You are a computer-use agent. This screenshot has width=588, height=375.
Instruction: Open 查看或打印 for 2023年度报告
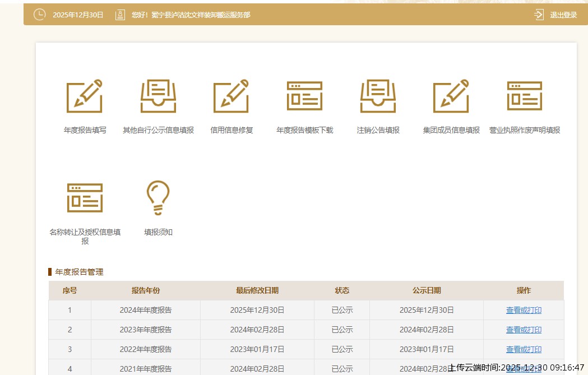(524, 330)
